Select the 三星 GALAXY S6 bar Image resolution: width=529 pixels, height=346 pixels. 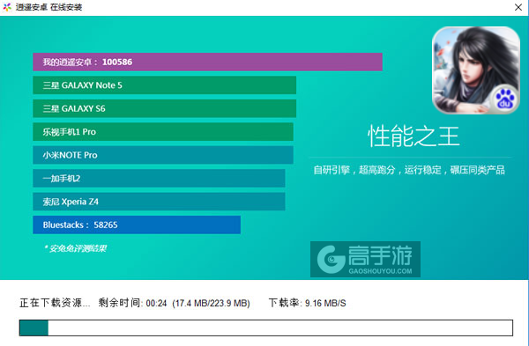coord(165,108)
